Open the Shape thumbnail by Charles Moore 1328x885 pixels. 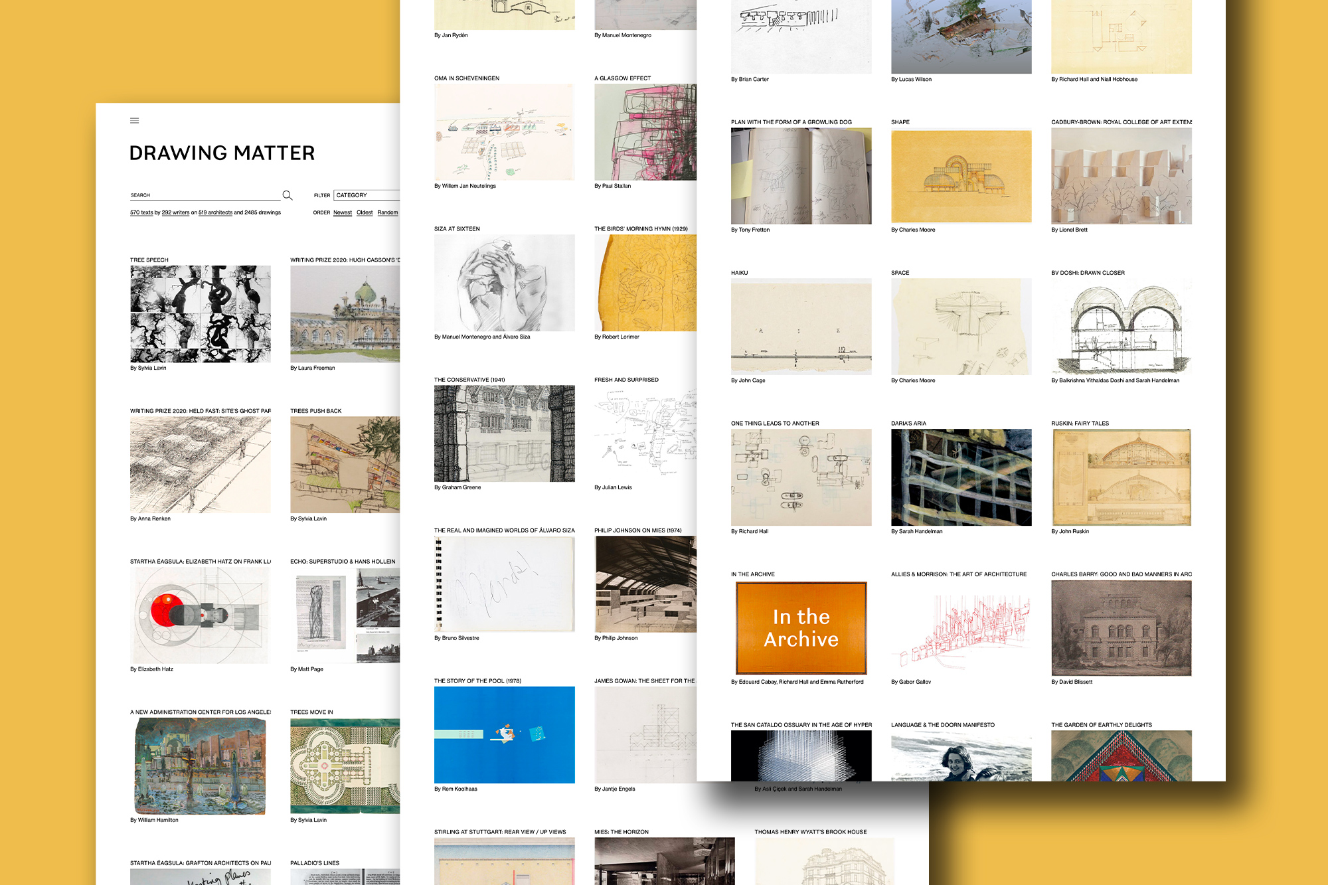click(x=961, y=176)
